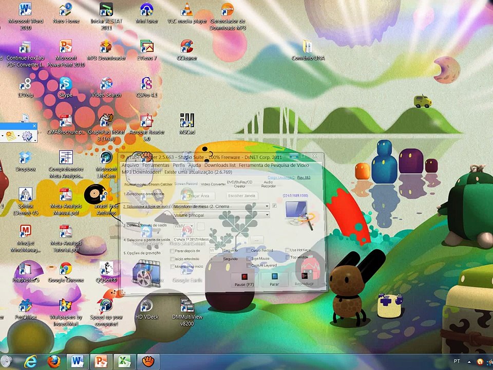Click the browse output folder ... button

(257, 240)
